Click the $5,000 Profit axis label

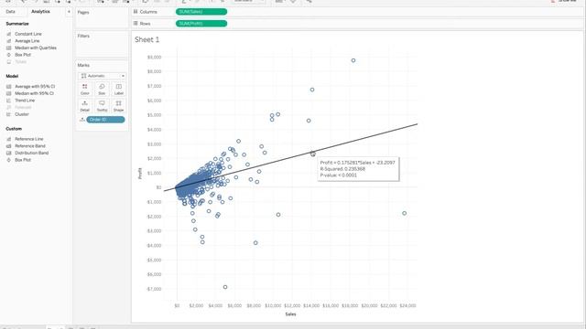click(155, 115)
